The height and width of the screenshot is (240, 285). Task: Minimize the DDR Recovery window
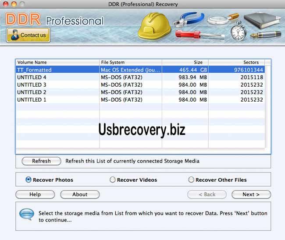pyautogui.click(x=14, y=4)
